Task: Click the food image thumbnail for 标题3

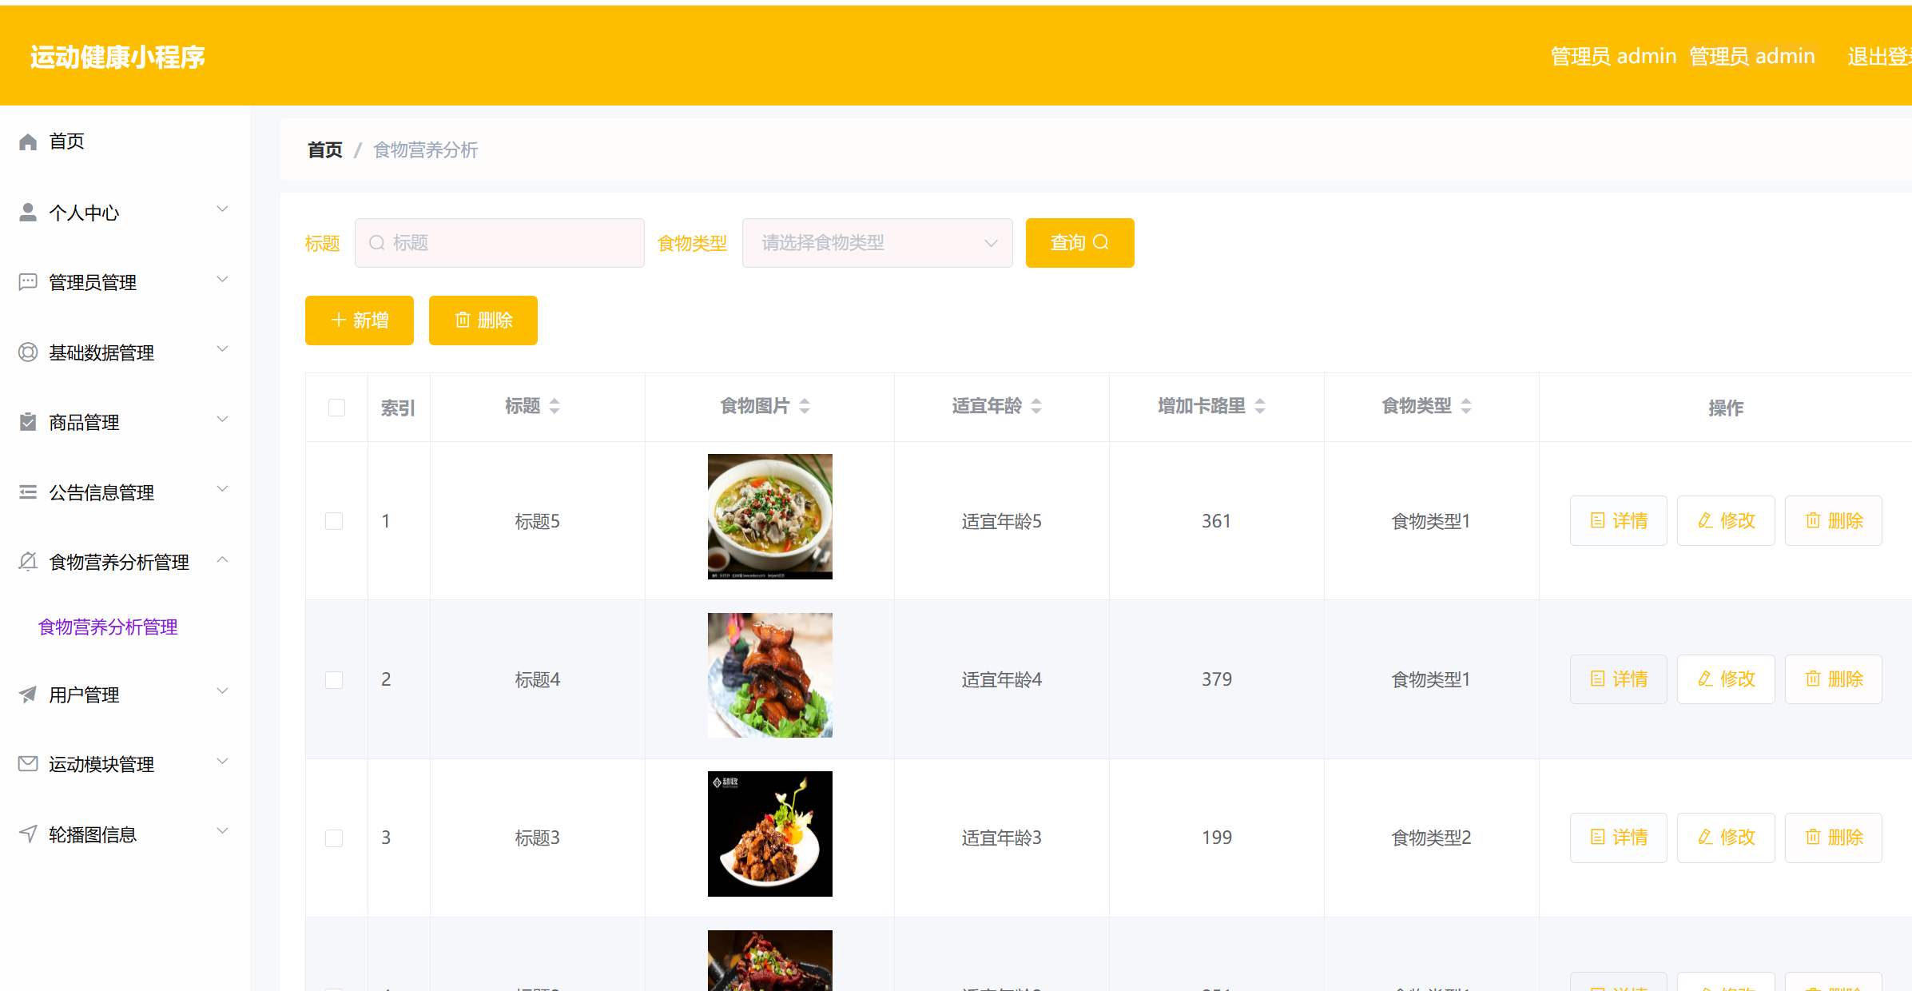Action: [x=769, y=834]
